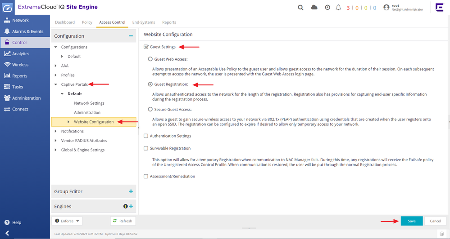450x239 pixels.
Task: Expand the AAA tree node
Action: click(x=56, y=66)
